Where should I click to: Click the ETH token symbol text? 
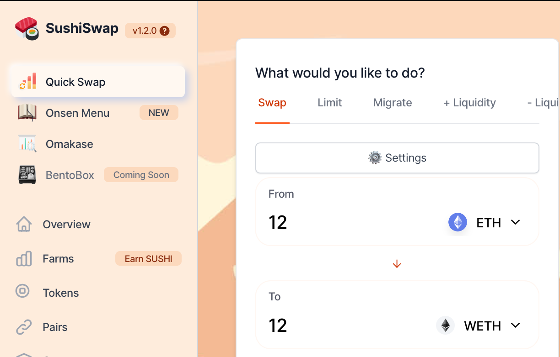pyautogui.click(x=489, y=223)
